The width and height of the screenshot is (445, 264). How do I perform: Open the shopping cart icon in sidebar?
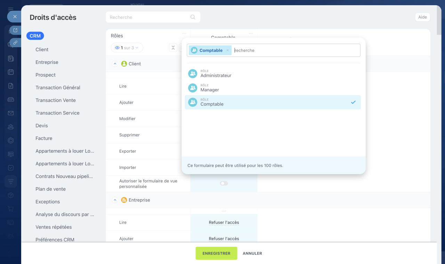tap(11, 209)
